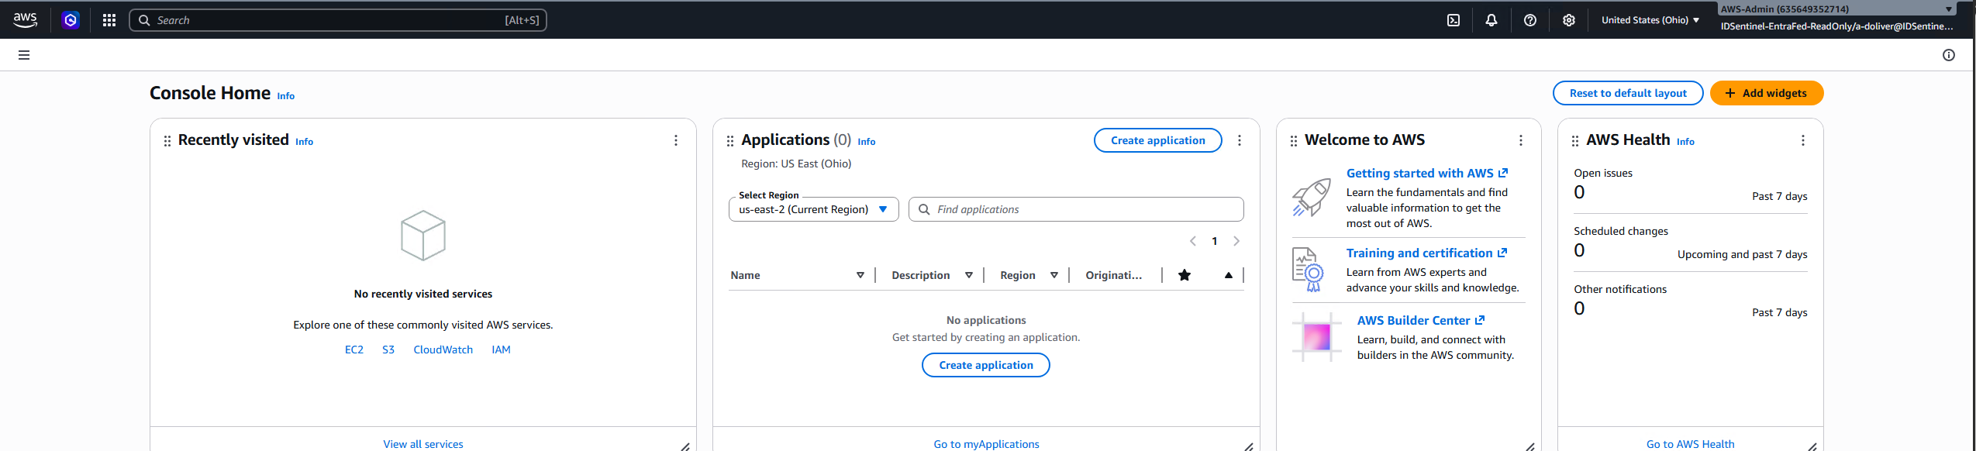1976x451 pixels.
Task: Open the EC2 service link
Action: (x=354, y=349)
